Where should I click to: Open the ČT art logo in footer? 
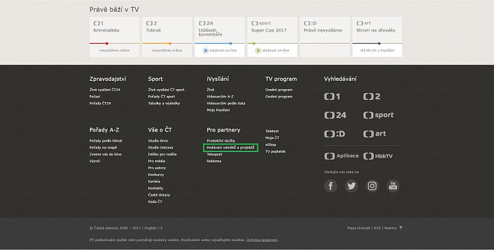(375, 134)
